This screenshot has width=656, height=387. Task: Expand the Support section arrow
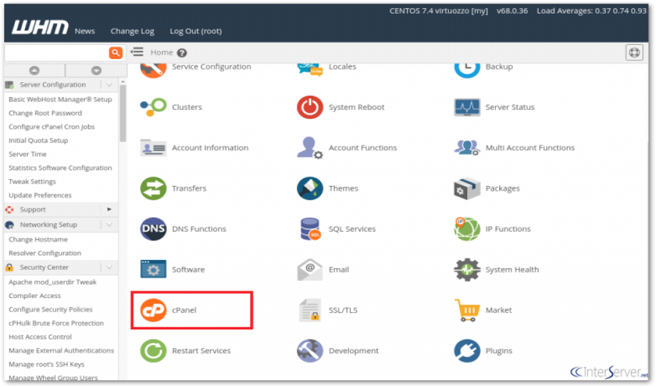pos(109,209)
